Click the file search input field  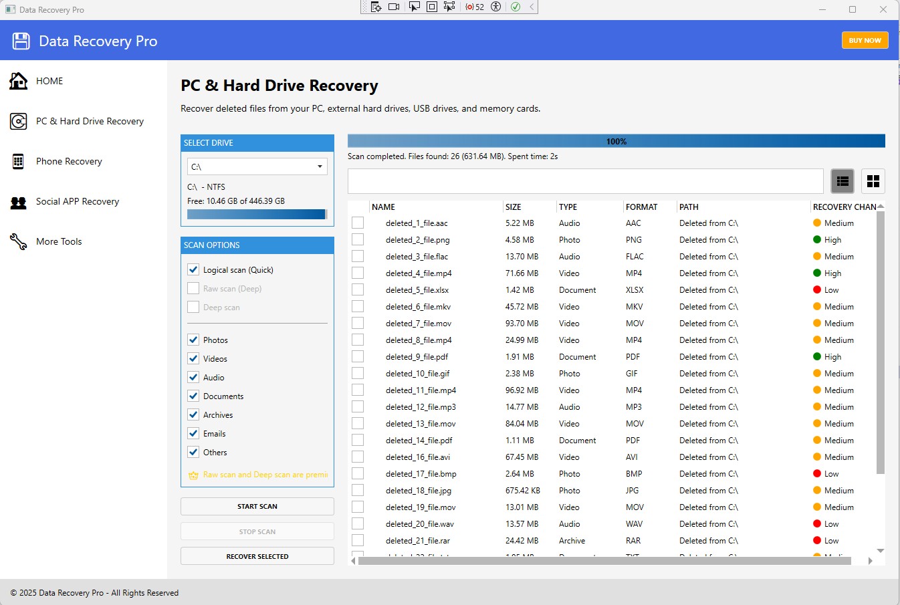point(586,181)
